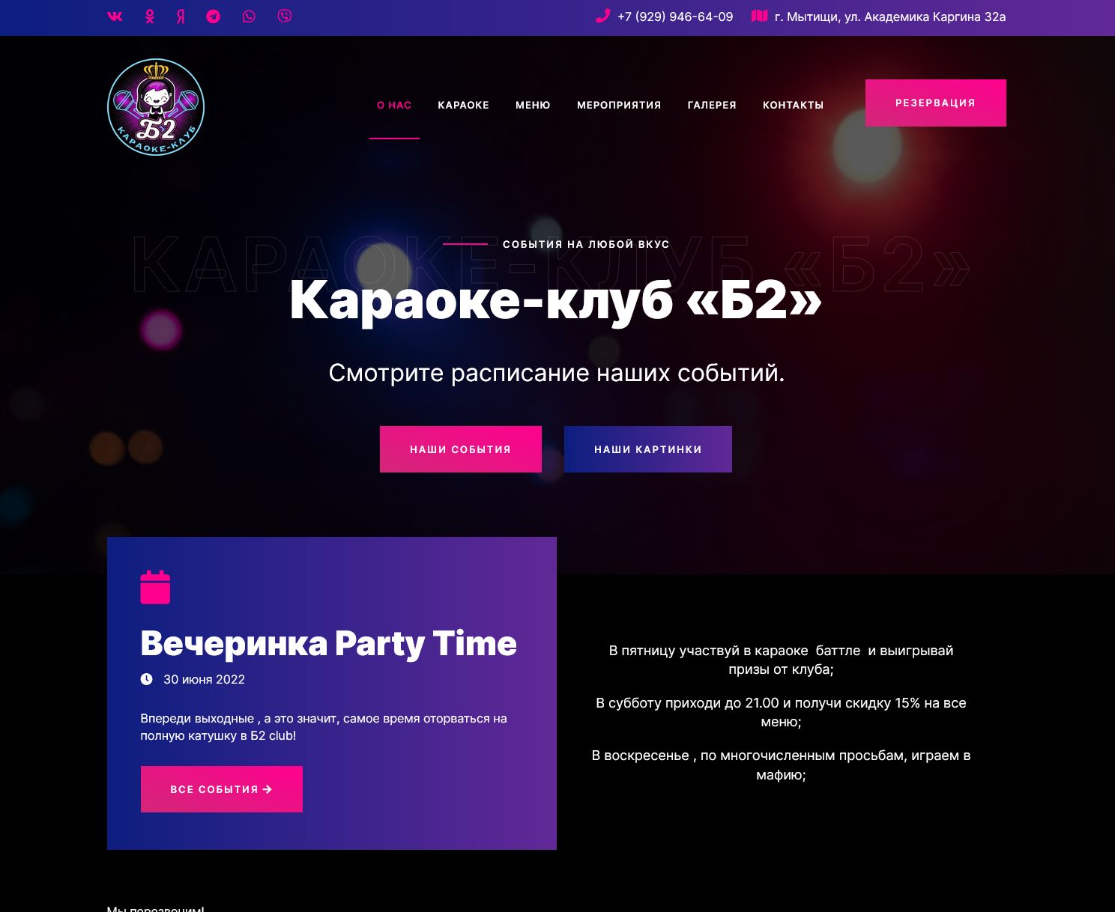The width and height of the screenshot is (1115, 912).
Task: Open the ГАЛЕРЕЯ navigation item
Action: click(x=712, y=105)
